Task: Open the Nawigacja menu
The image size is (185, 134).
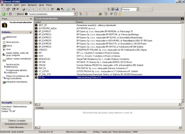Action: tap(32, 5)
